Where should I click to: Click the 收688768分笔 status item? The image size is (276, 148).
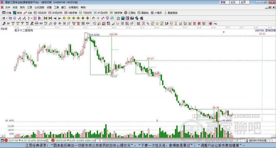coord(256,140)
